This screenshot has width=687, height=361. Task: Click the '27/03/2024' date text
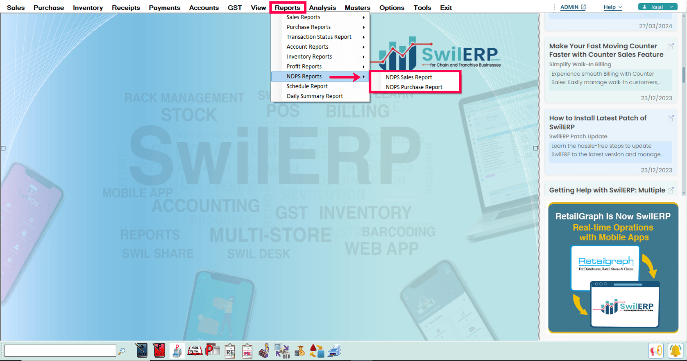656,26
